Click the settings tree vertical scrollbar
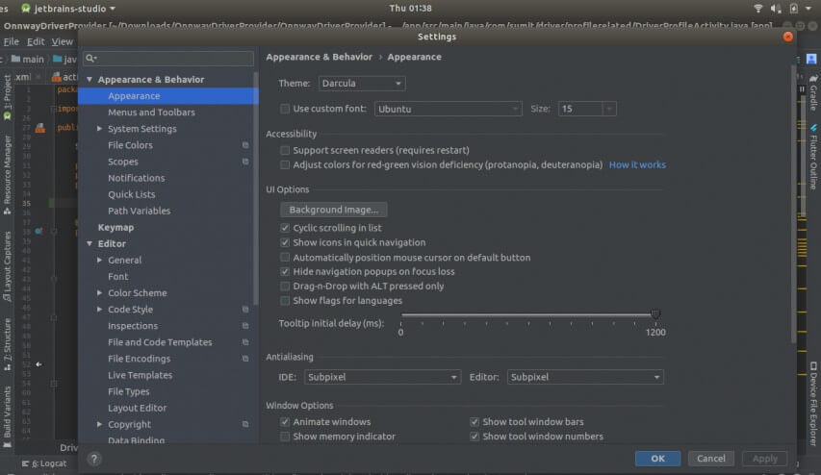The height and width of the screenshot is (475, 821). pyautogui.click(x=255, y=188)
